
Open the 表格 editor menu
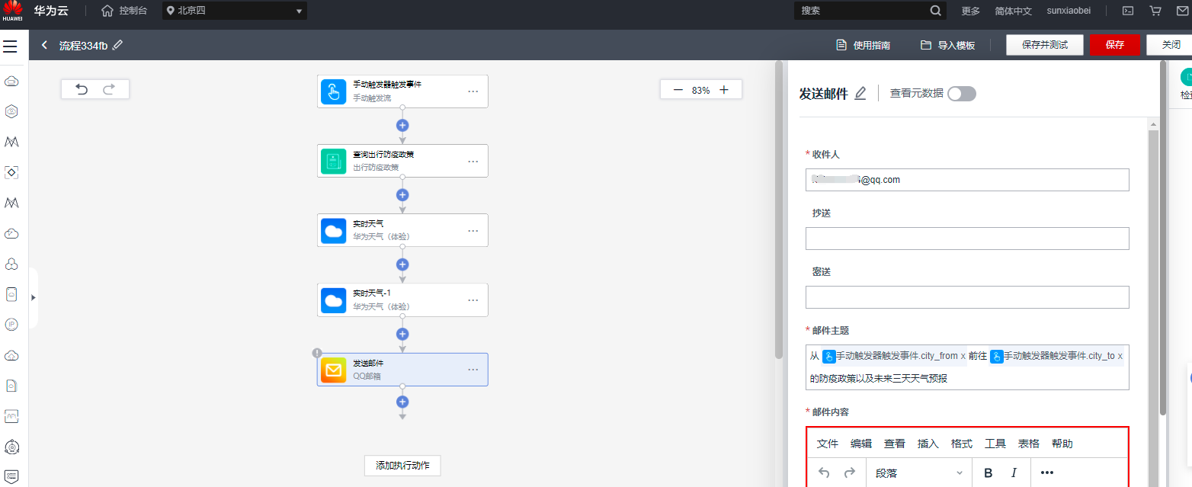[x=1029, y=444]
